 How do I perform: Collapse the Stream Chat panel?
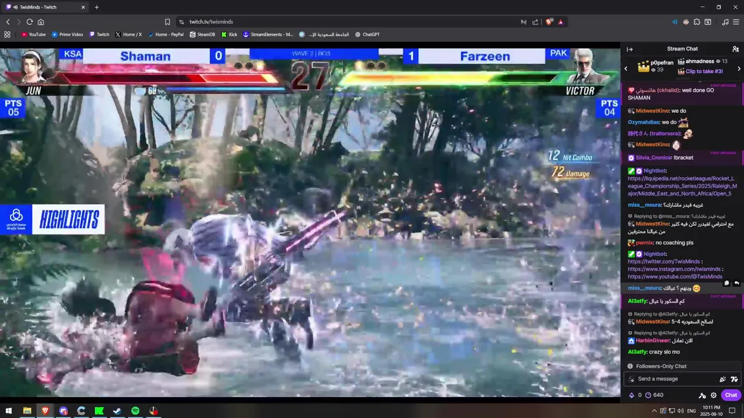[x=629, y=49]
